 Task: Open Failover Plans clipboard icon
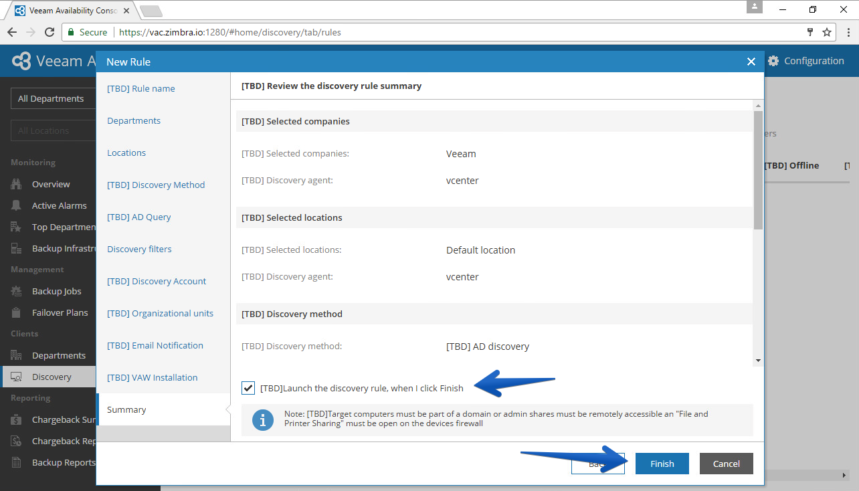tap(17, 313)
